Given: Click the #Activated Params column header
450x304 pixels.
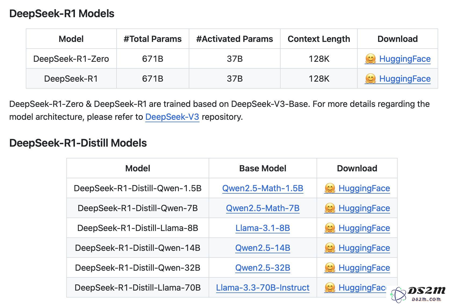Looking at the screenshot, I should tap(235, 39).
